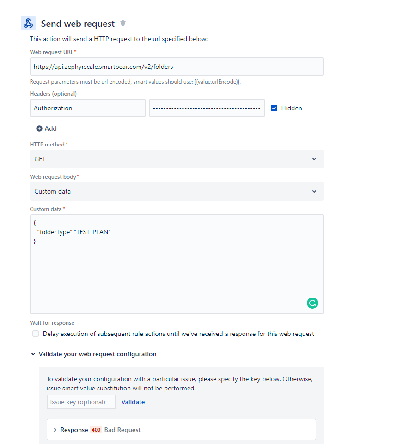Click the Validate link
Image resolution: width=397 pixels, height=444 pixels.
[133, 402]
